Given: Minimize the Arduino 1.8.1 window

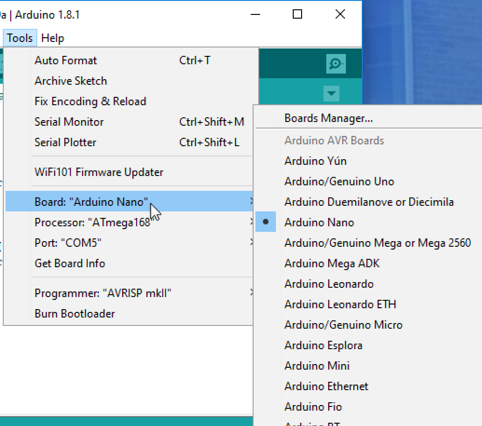Looking at the screenshot, I should pyautogui.click(x=255, y=14).
